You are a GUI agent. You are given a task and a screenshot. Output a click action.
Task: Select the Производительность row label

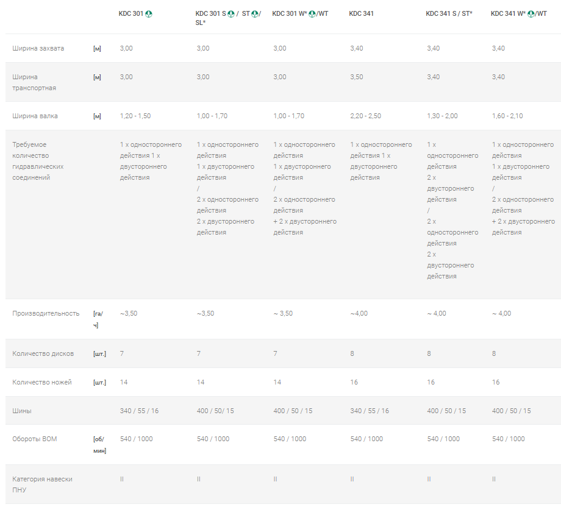click(46, 313)
